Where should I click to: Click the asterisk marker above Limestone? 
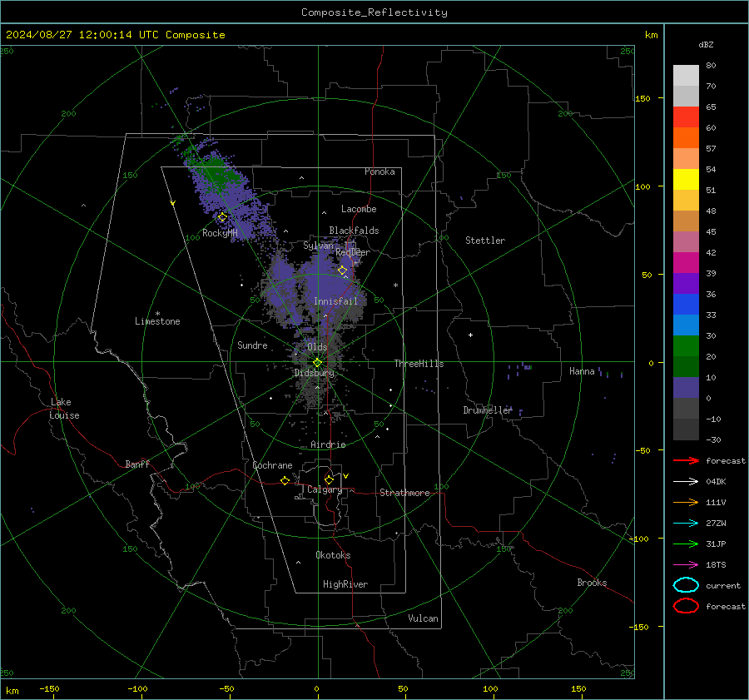click(x=157, y=314)
